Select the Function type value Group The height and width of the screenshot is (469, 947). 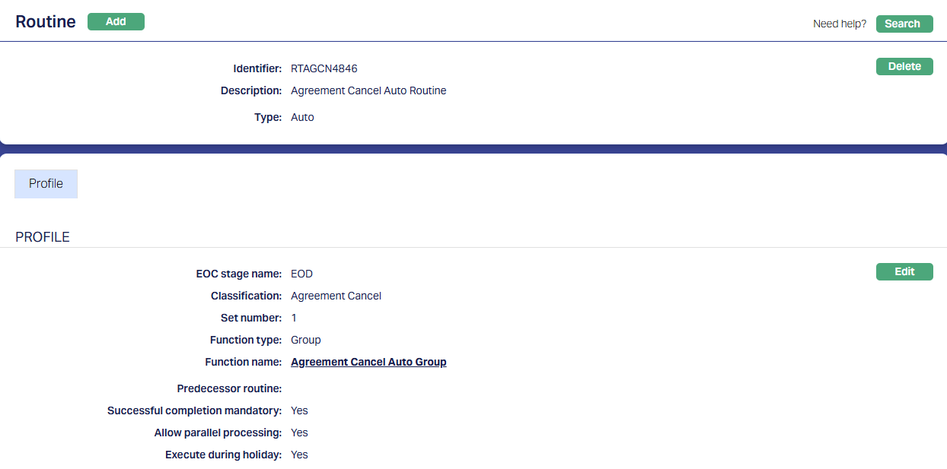point(305,341)
